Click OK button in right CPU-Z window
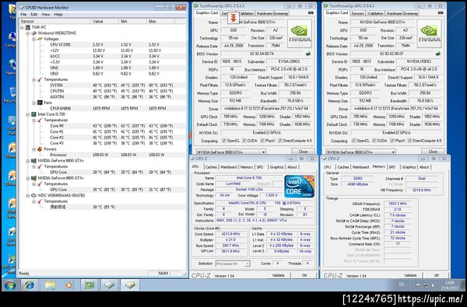This screenshot has height=307, width=467. (x=437, y=275)
